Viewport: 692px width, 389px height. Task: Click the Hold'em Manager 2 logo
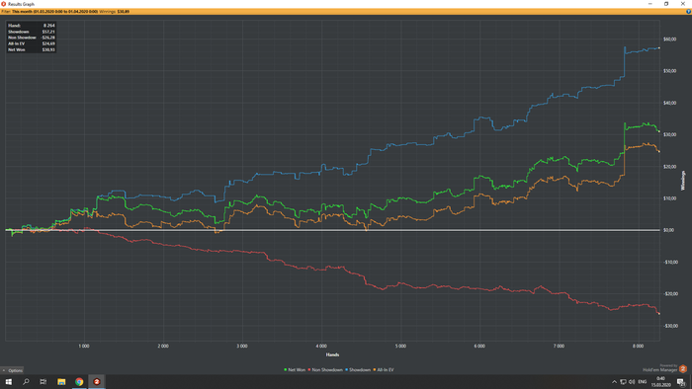(683, 368)
